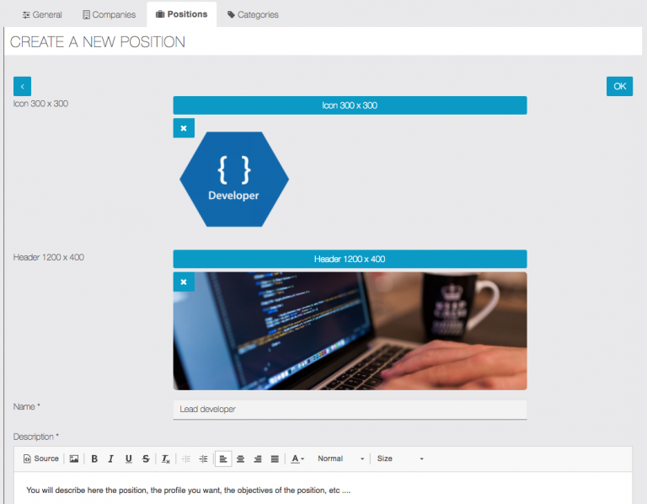The image size is (647, 504).
Task: Center align the description text
Action: pos(240,458)
